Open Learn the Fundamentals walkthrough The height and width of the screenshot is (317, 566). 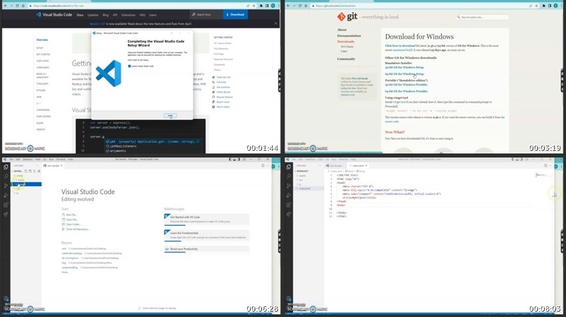point(207,236)
